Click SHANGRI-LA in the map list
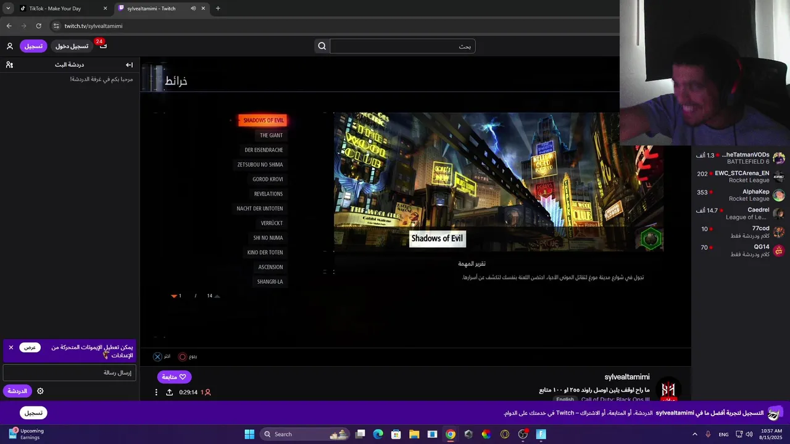790x444 pixels. [x=270, y=282]
